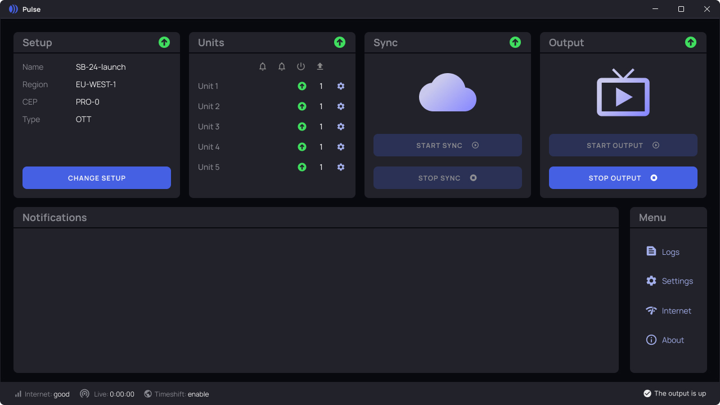Click the Change Setup button
720x405 pixels.
(x=97, y=178)
